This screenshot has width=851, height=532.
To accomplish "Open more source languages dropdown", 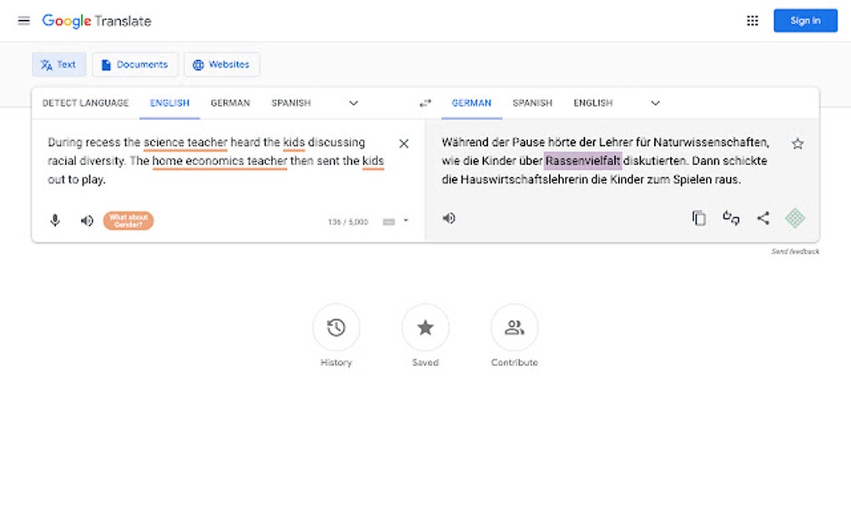I will coord(353,103).
